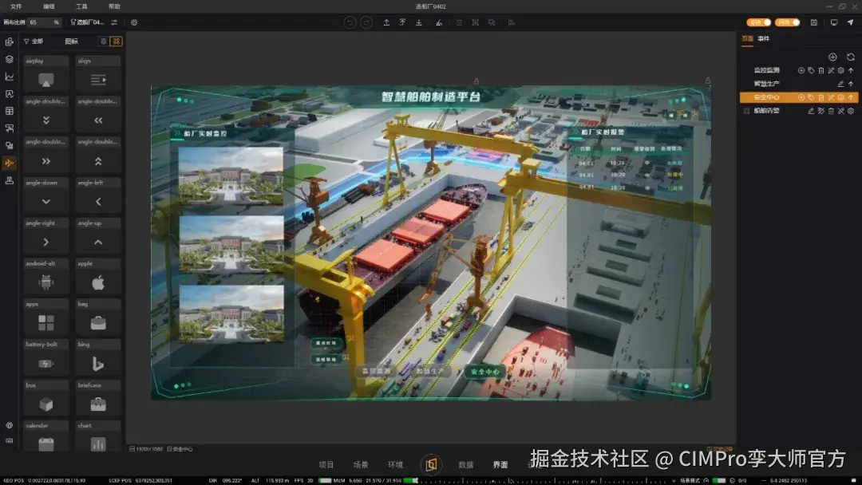Add a new page with plus icon
Image resolution: width=862 pixels, height=485 pixels.
pos(832,57)
